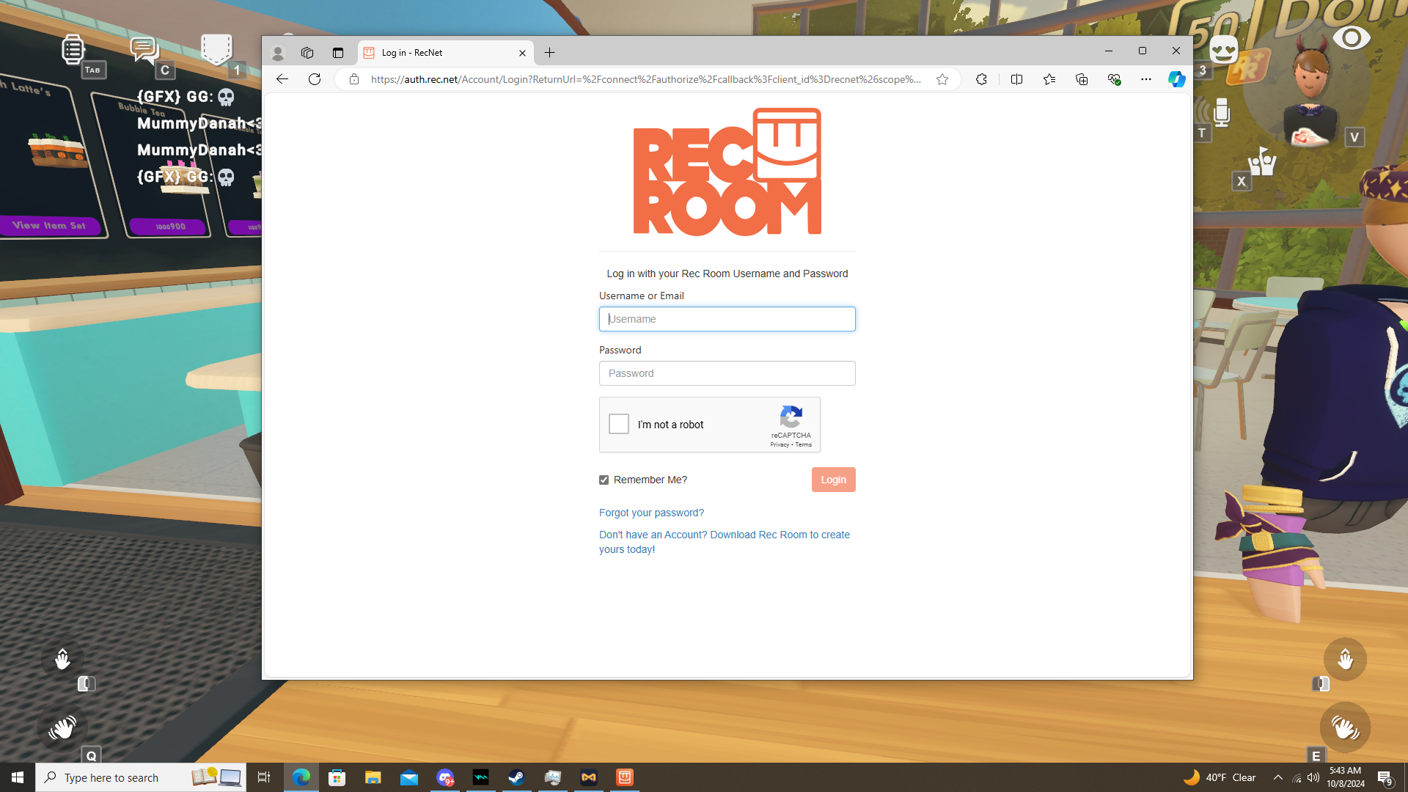The width and height of the screenshot is (1408, 792).
Task: Toggle the eye visibility icon
Action: (1351, 38)
